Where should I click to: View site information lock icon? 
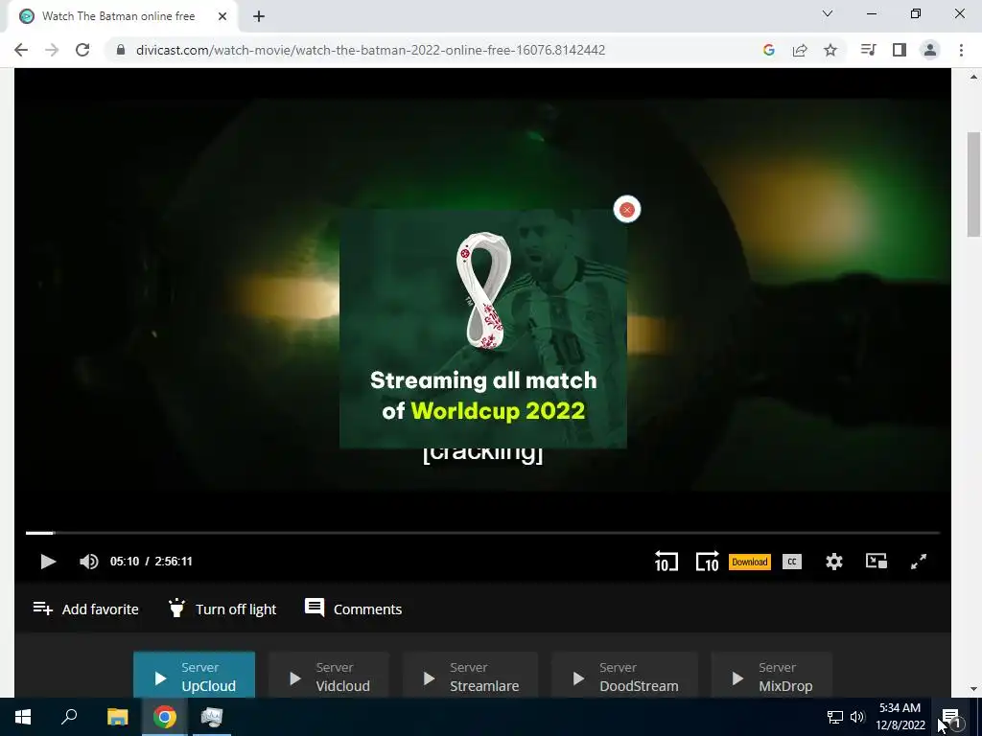[x=120, y=50]
